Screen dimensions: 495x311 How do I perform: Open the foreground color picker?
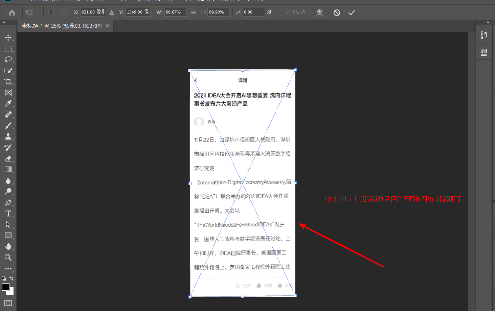point(6,287)
